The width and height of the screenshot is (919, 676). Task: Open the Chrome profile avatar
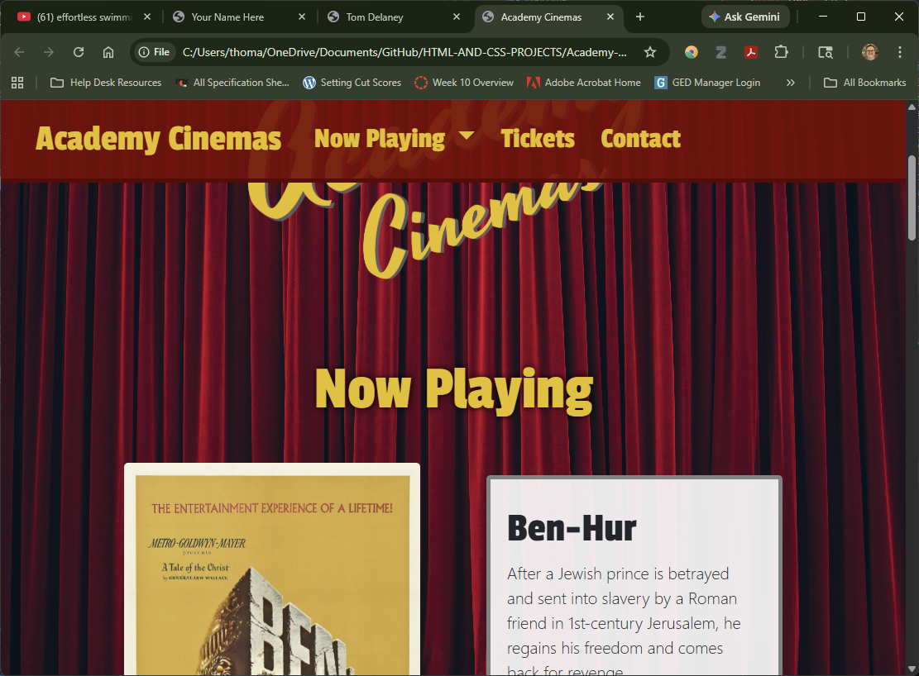[x=869, y=51]
